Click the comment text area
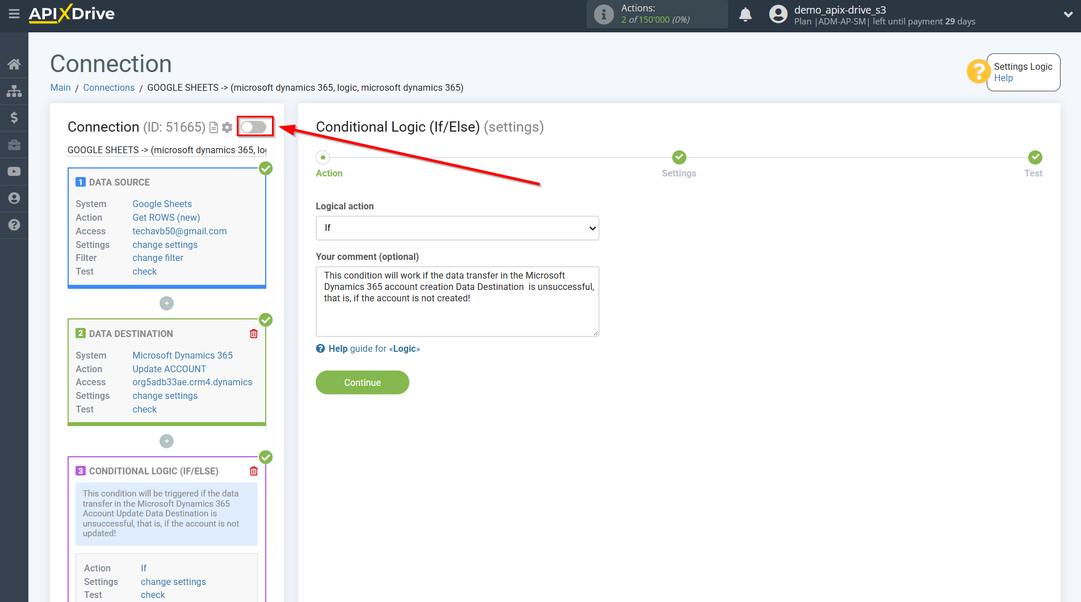Screen dimensions: 1081x602 [x=458, y=301]
